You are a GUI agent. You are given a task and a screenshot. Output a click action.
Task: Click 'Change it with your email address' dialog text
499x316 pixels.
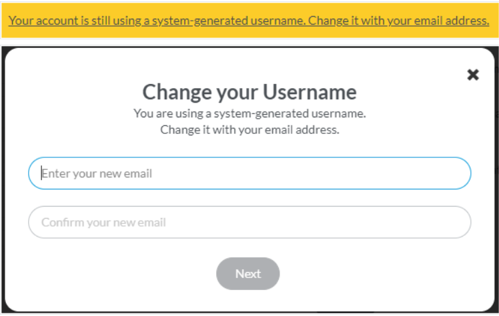coord(249,130)
